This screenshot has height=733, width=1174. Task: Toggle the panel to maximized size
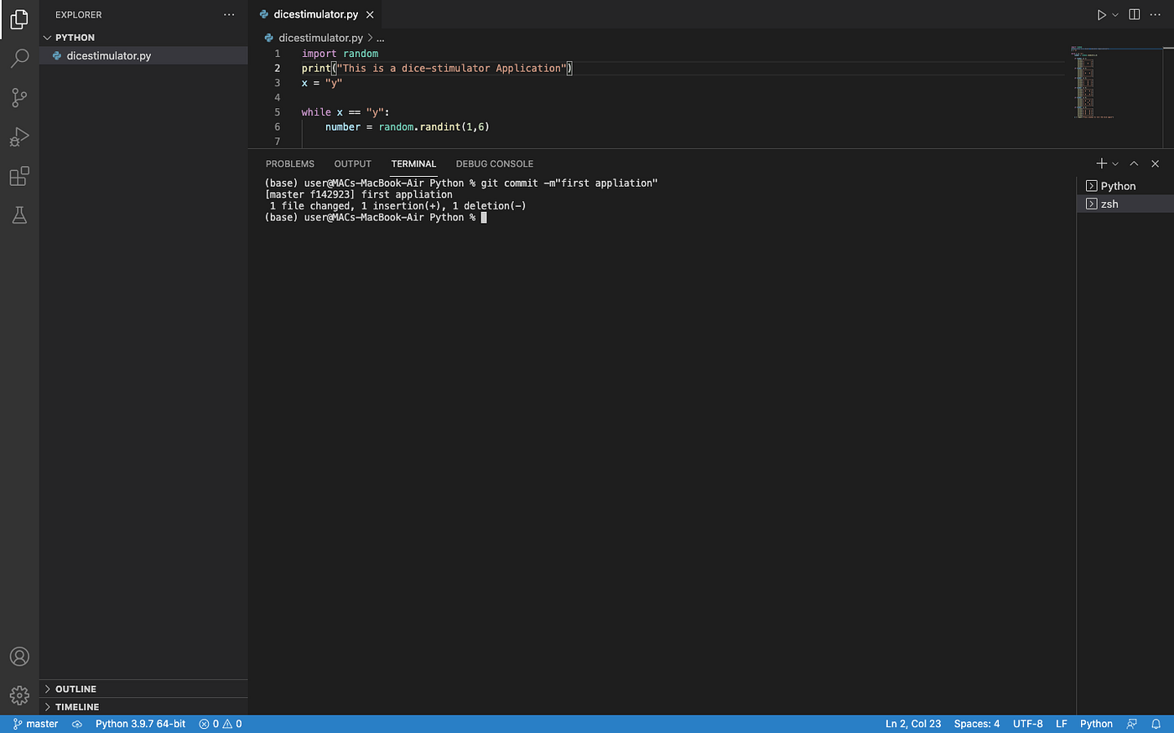[1134, 163]
